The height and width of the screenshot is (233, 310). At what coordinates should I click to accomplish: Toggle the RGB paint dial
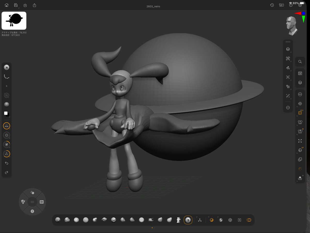[7, 126]
